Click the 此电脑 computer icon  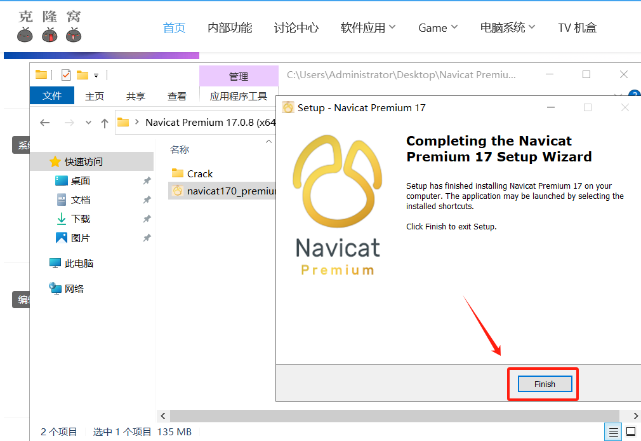55,263
